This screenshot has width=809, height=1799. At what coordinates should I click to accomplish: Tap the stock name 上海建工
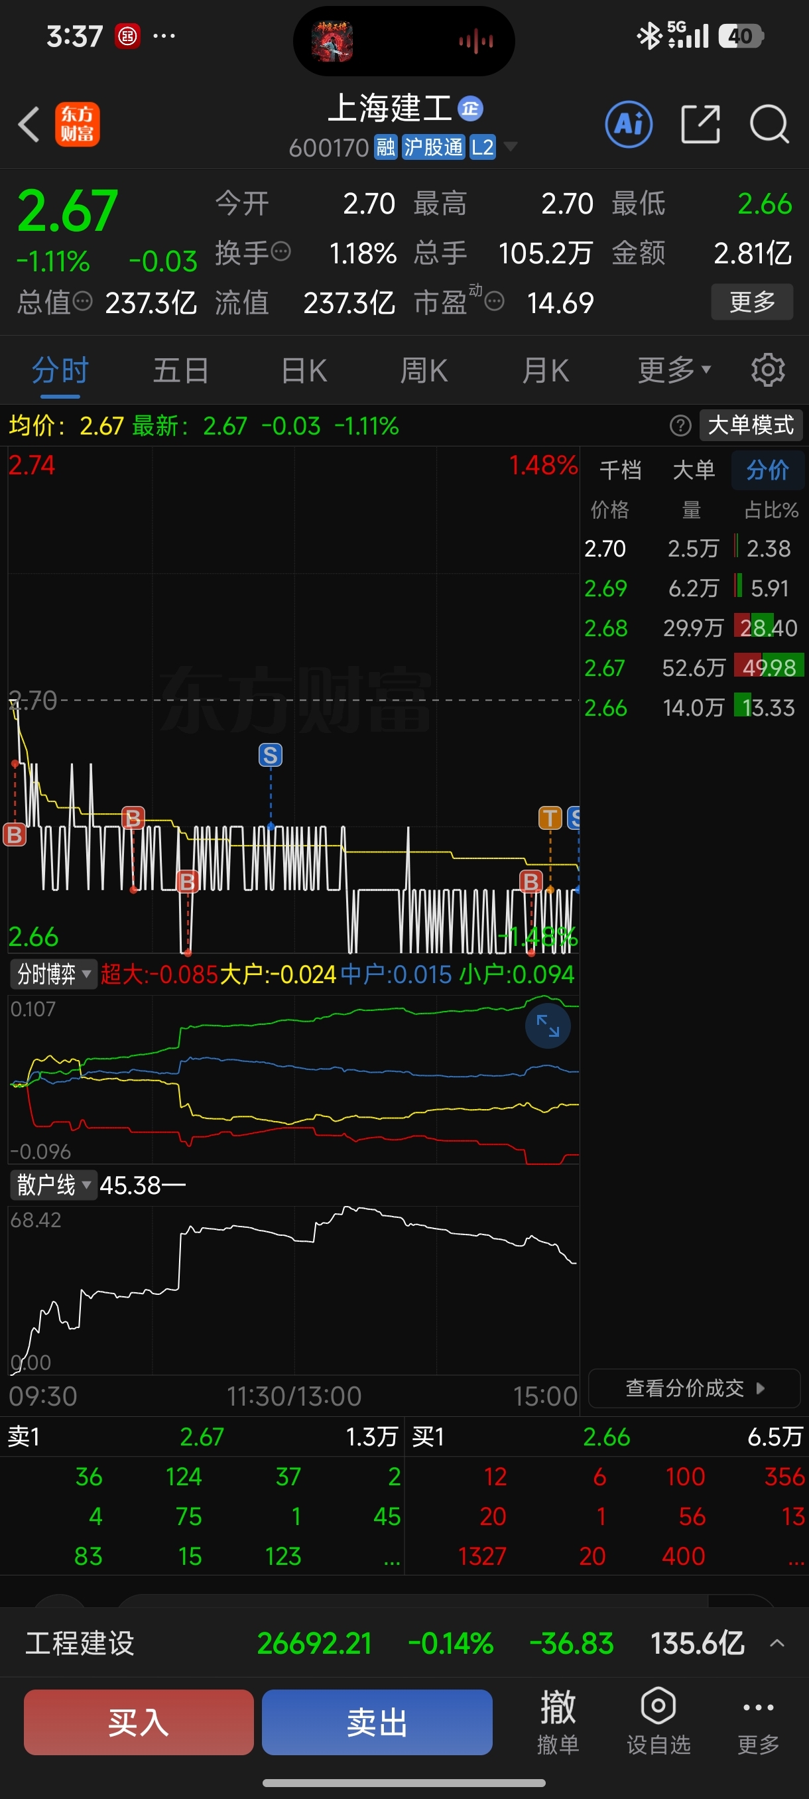click(389, 108)
